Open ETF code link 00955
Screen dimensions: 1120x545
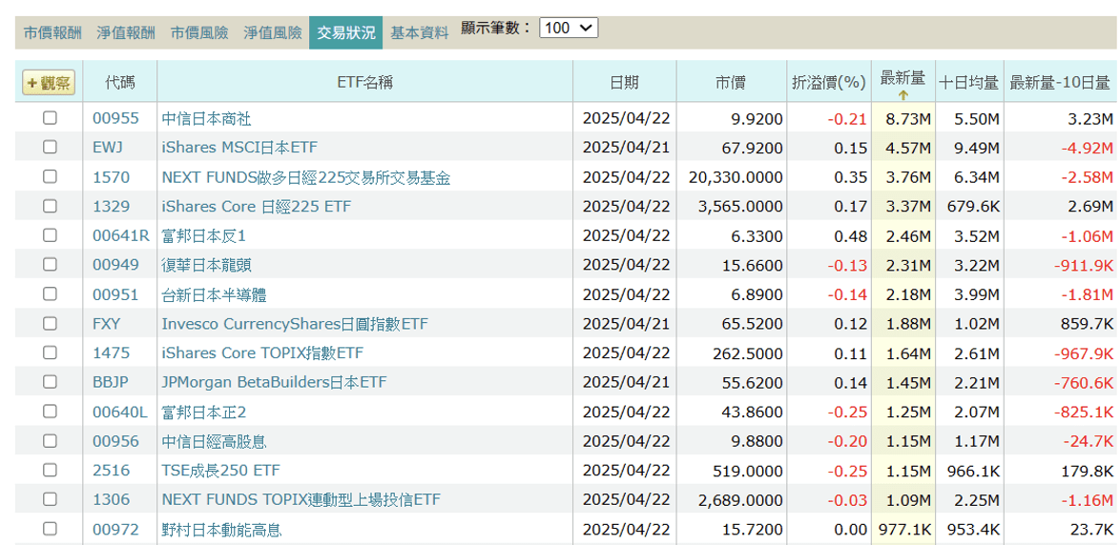(115, 118)
